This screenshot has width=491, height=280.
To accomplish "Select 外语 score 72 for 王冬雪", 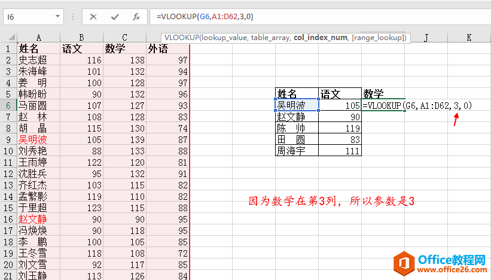I will click(x=167, y=254).
